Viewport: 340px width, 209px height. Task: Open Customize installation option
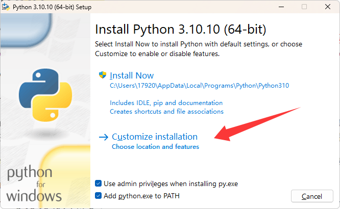coord(155,137)
